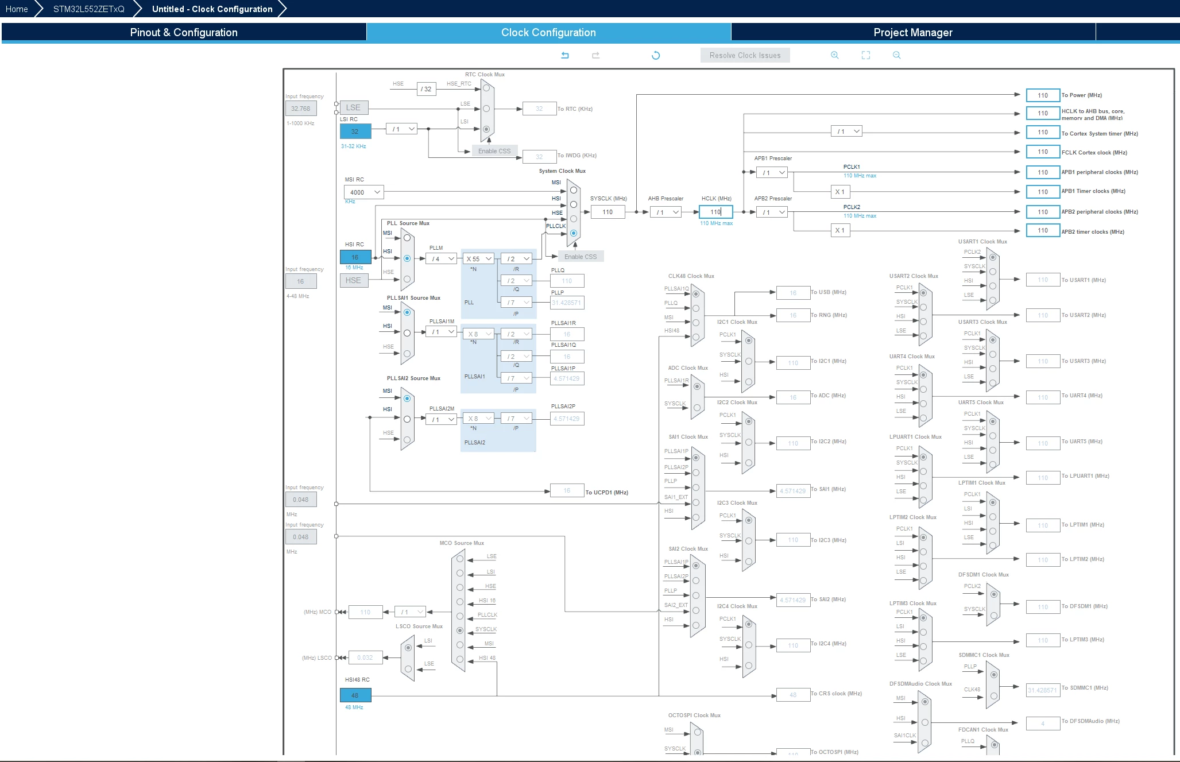Open the PLL X 55 multiplier dropdown
The height and width of the screenshot is (762, 1180).
pyautogui.click(x=479, y=259)
